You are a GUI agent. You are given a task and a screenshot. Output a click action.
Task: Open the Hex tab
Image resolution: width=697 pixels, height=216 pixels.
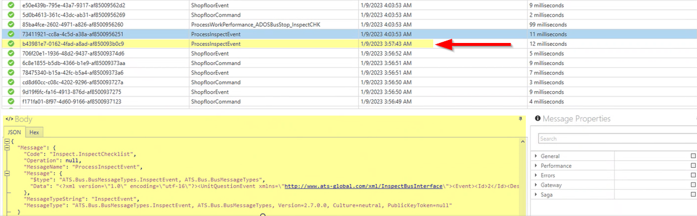[34, 132]
